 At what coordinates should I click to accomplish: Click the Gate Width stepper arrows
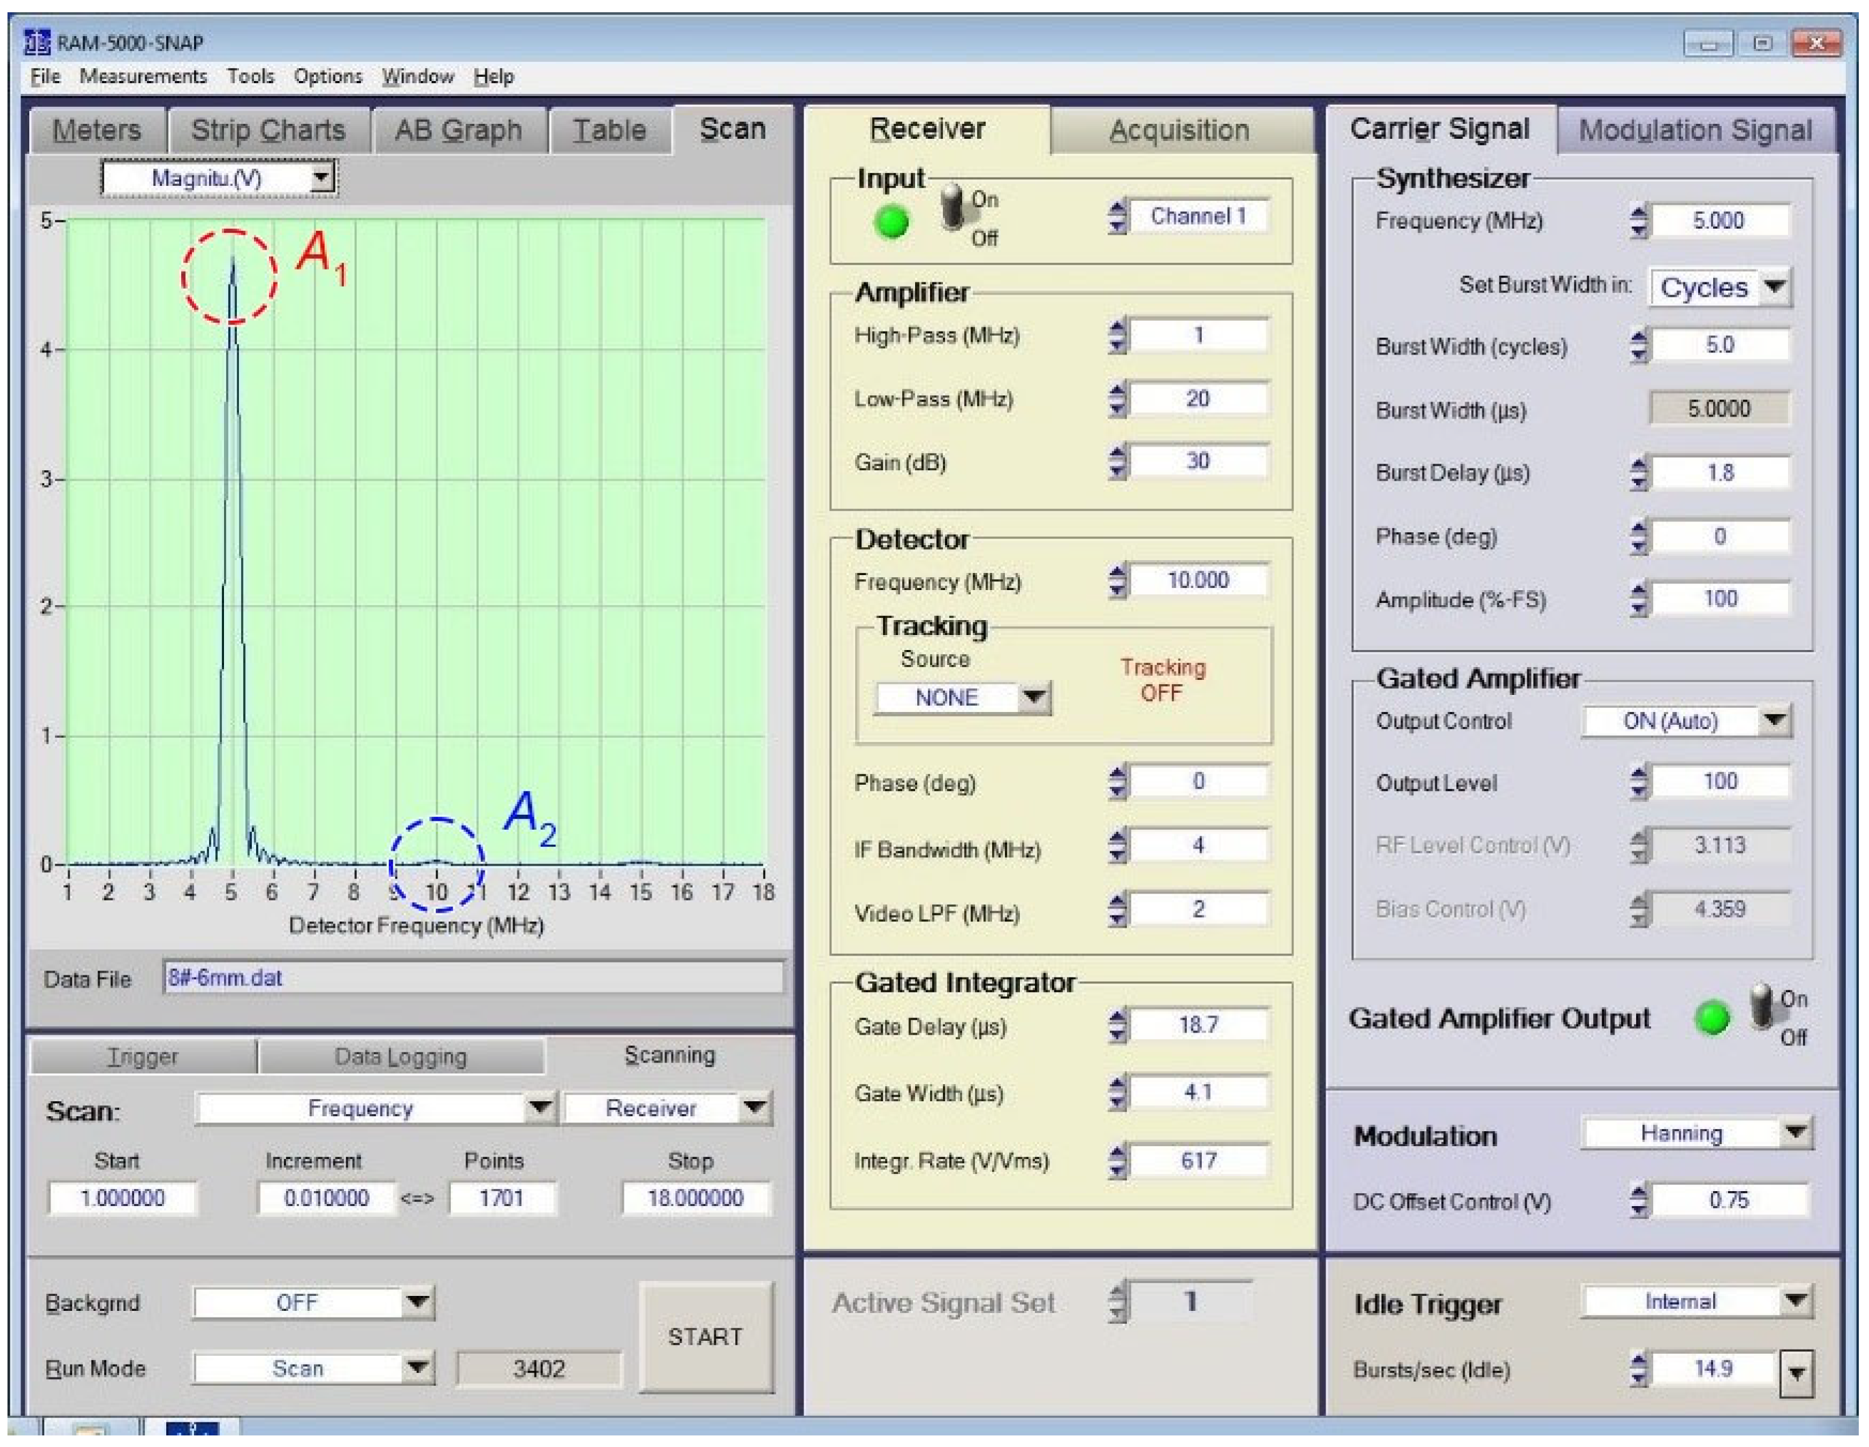[x=1117, y=1093]
